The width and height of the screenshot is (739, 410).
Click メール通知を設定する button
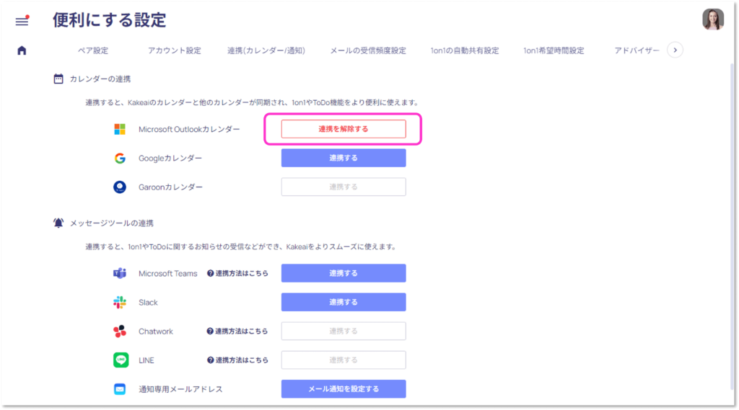[344, 389]
